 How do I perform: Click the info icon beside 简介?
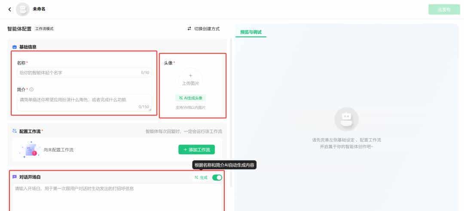pos(31,89)
